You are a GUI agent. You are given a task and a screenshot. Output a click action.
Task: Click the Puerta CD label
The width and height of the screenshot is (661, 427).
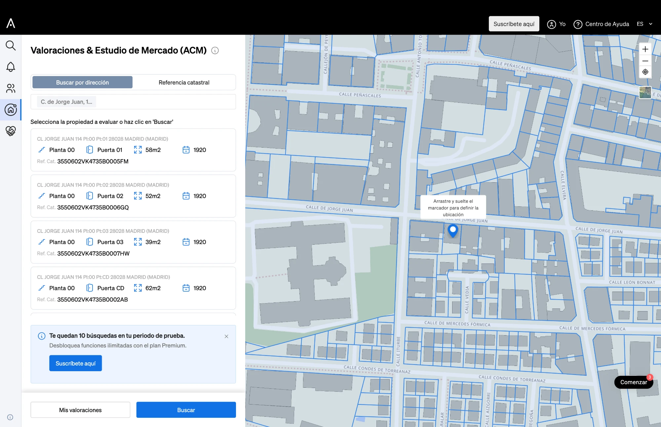[111, 288]
